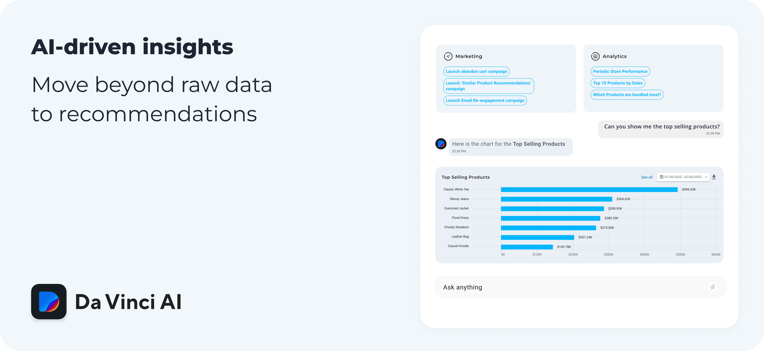The height and width of the screenshot is (351, 764).
Task: Select the Casual Hoodie sales bar
Action: point(527,247)
